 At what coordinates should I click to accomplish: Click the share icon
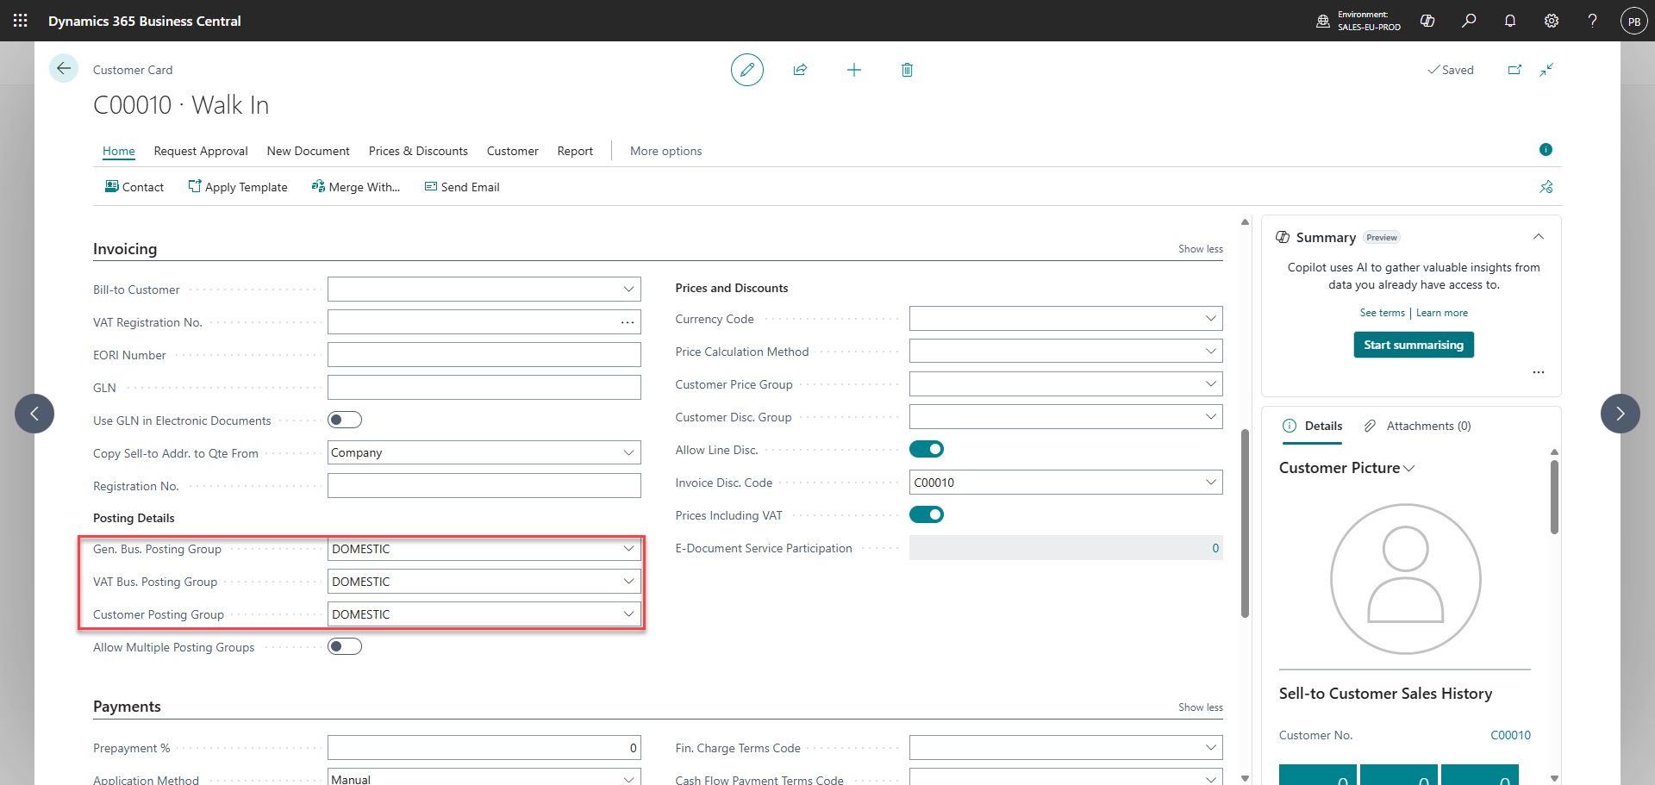click(x=801, y=70)
